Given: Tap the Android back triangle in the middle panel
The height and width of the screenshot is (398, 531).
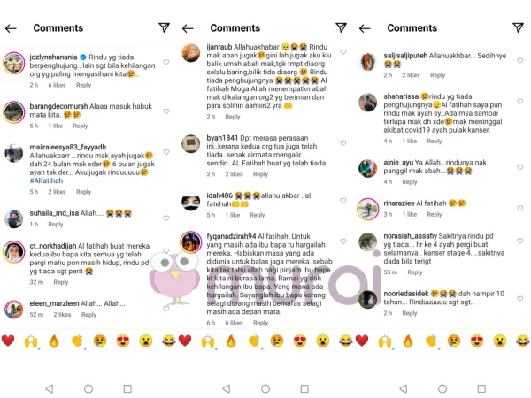Looking at the screenshot, I should [x=227, y=388].
